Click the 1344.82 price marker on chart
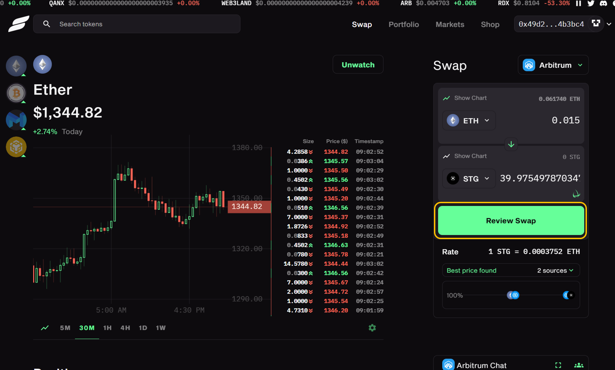The height and width of the screenshot is (370, 615). 249,207
